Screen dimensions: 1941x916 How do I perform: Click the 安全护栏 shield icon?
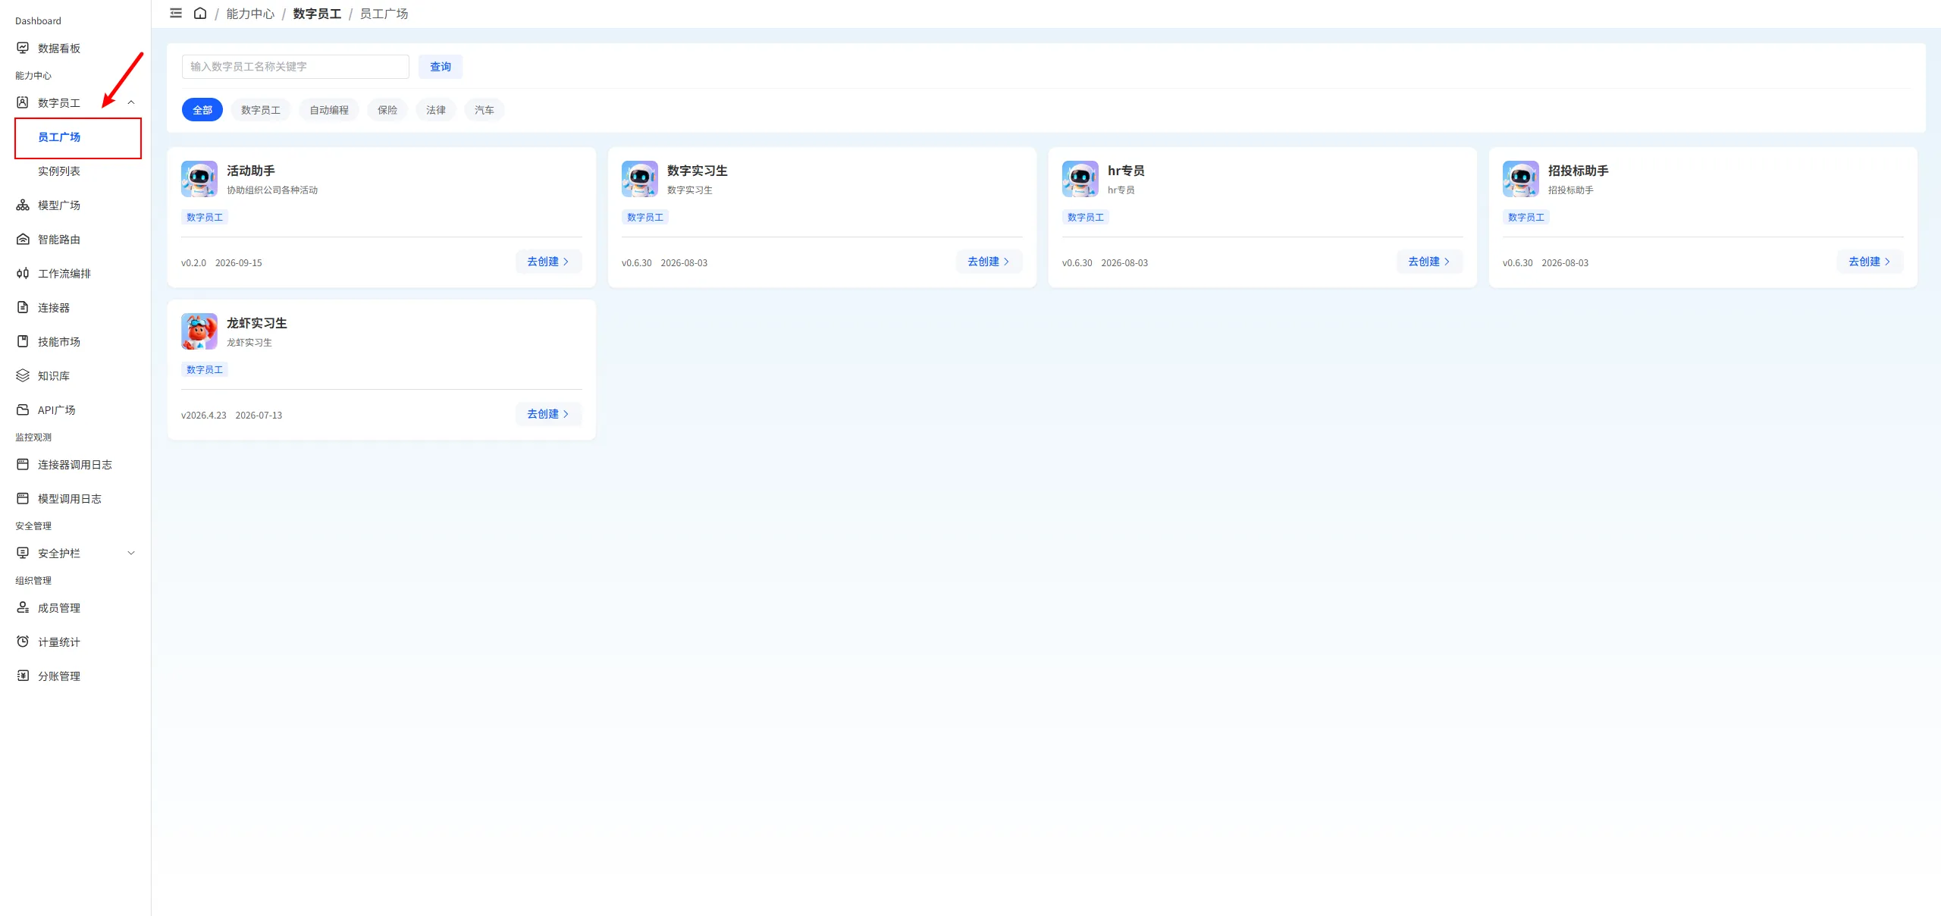[23, 553]
